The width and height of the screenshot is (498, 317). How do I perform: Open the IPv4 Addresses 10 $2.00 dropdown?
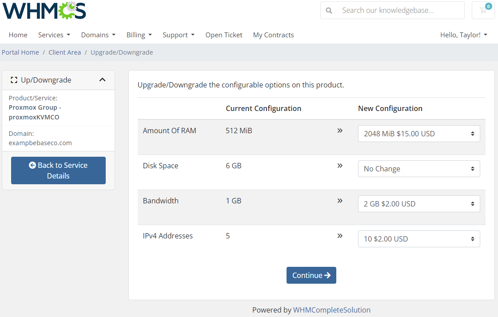pyautogui.click(x=419, y=239)
